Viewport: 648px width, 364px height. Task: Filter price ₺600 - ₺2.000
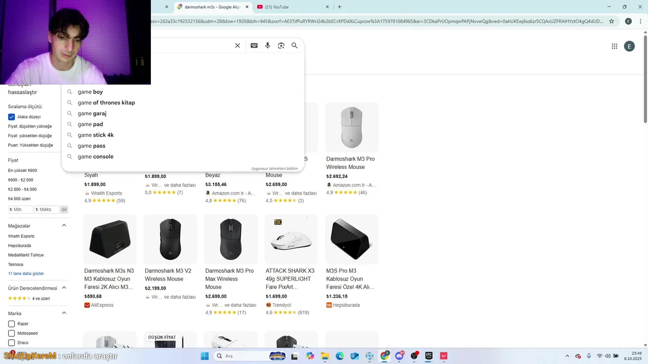pyautogui.click(x=21, y=180)
